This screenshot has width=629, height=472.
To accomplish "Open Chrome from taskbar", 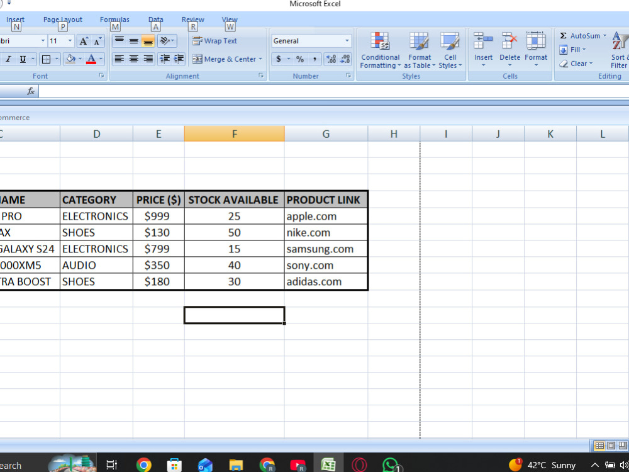I will (x=143, y=464).
